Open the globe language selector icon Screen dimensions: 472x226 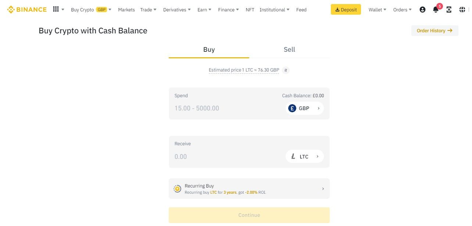pos(462,10)
